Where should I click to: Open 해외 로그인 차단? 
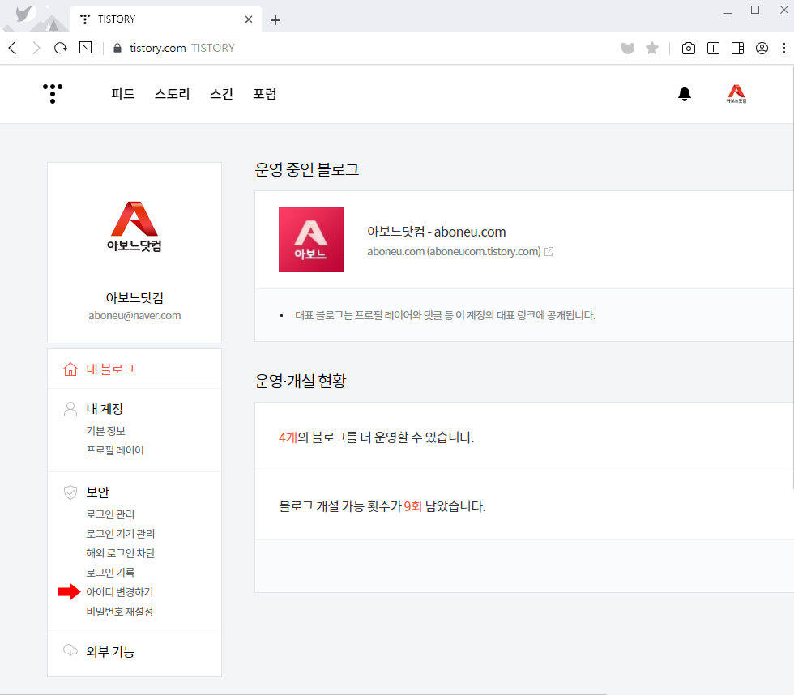(121, 553)
